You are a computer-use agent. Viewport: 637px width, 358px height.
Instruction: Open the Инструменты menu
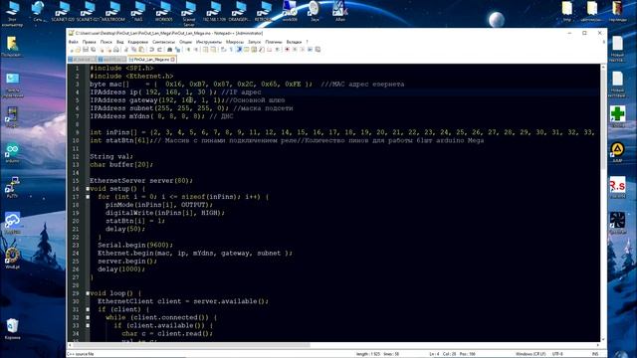(x=209, y=42)
